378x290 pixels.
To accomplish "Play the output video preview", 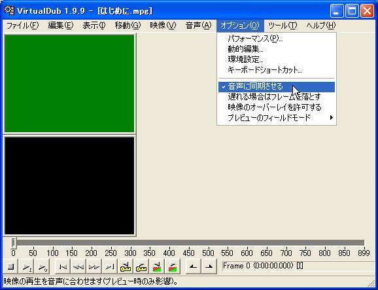I will pyautogui.click(x=42, y=266).
